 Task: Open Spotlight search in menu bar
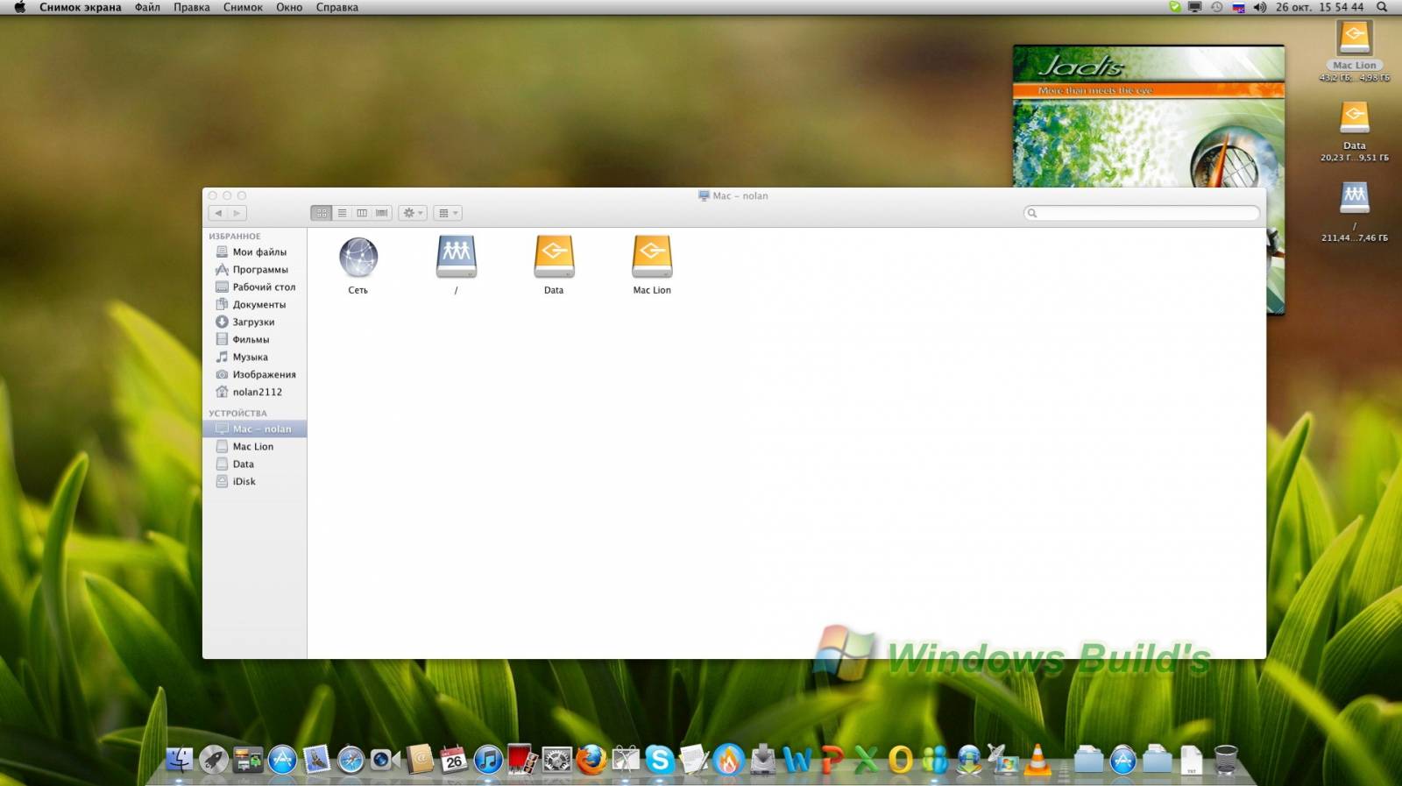click(1382, 7)
